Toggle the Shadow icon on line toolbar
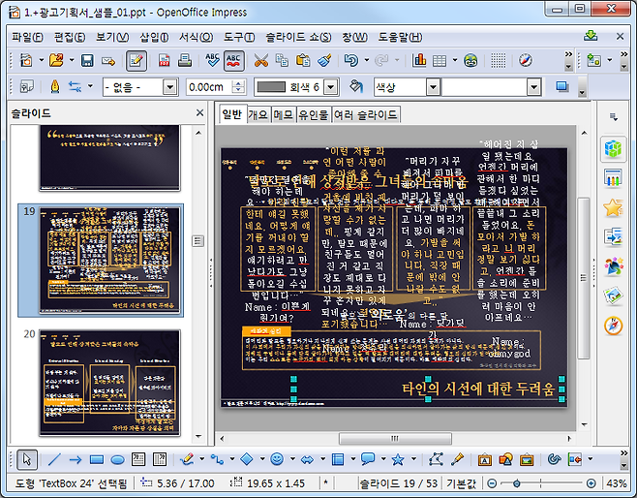Screen dimensions: 637x498 pos(561,87)
